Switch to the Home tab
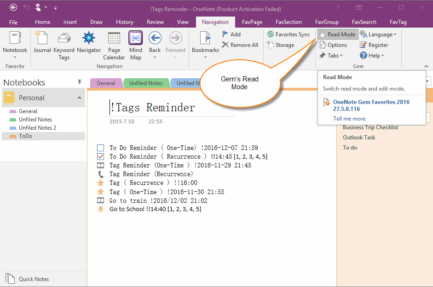 [42, 22]
